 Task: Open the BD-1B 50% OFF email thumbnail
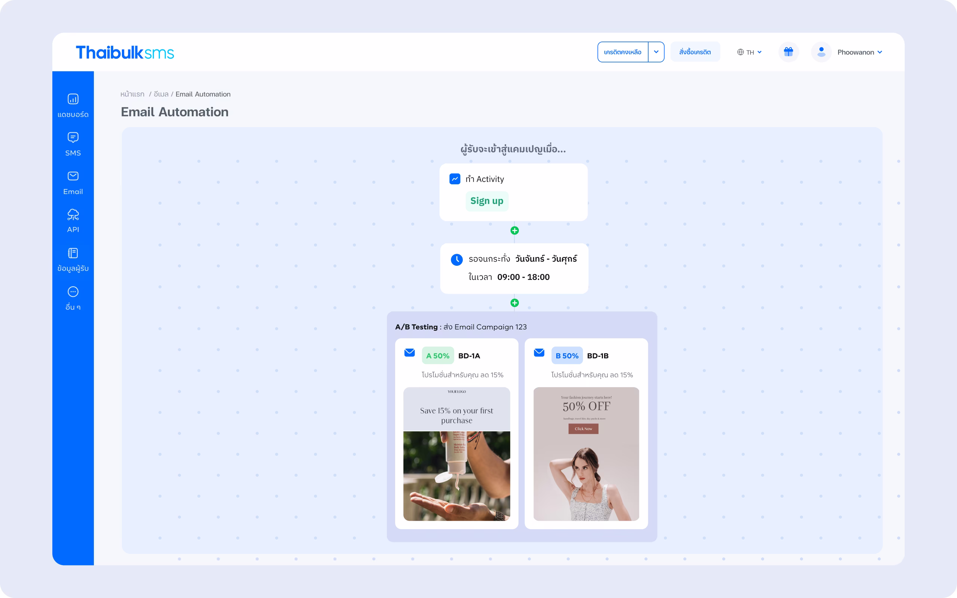pos(586,454)
